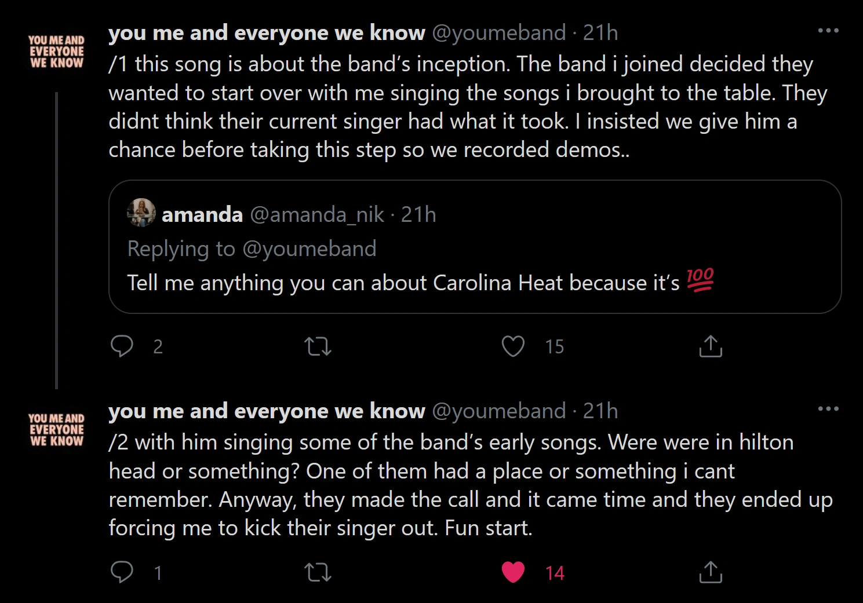Open more options for the first tweet
This screenshot has width=863, height=603.
(x=828, y=31)
